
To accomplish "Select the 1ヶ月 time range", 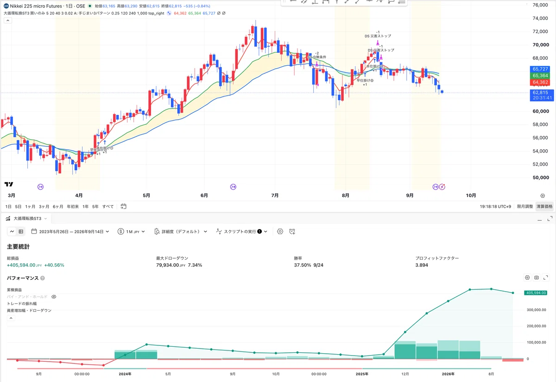I will (x=30, y=206).
